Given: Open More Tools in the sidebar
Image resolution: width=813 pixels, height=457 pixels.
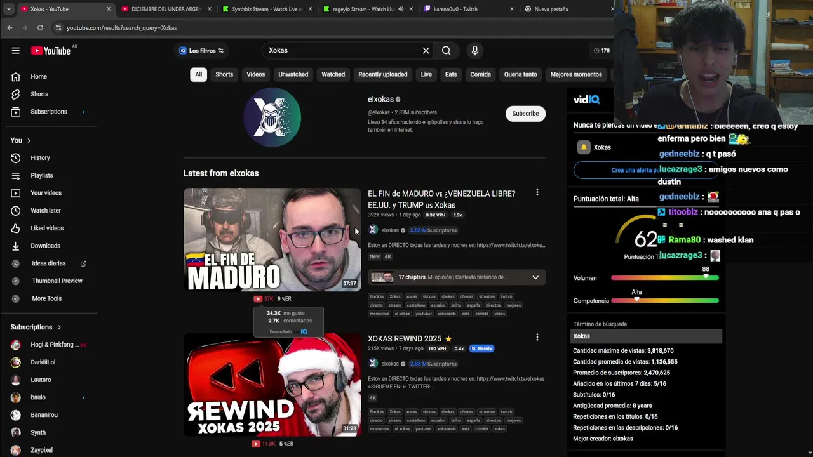Looking at the screenshot, I should tap(48, 298).
